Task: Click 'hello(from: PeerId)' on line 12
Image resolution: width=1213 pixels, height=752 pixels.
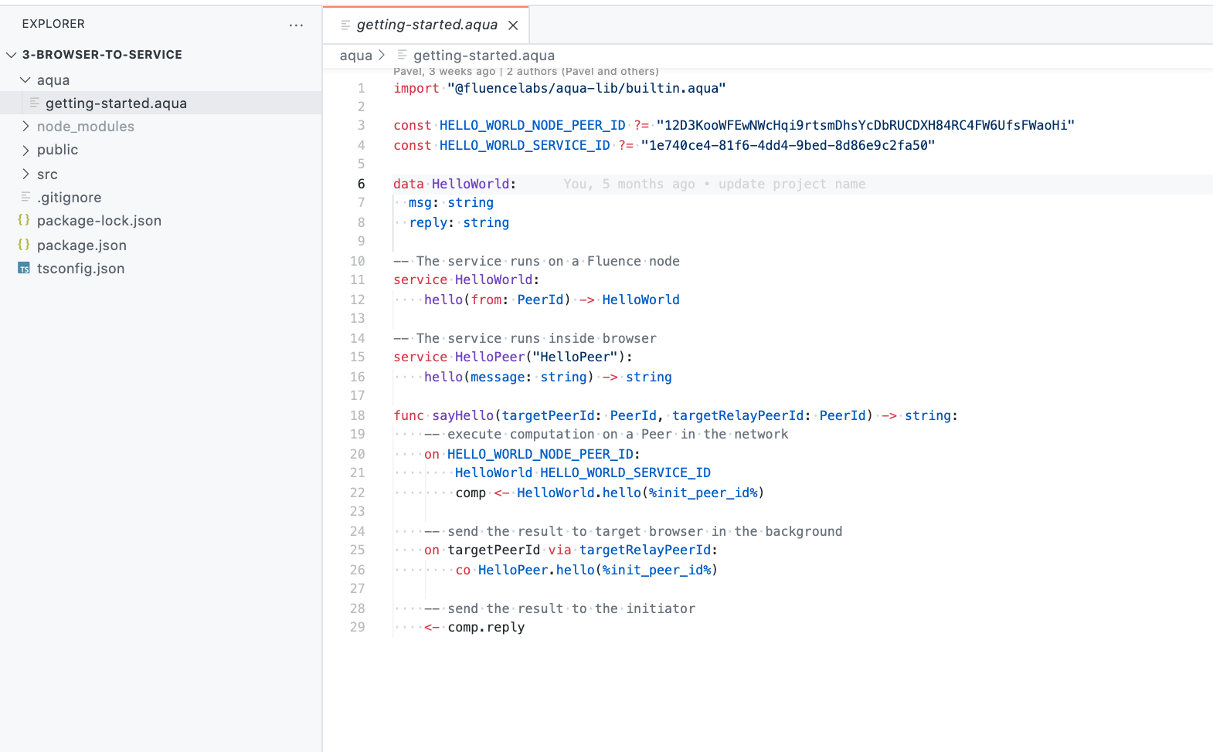Action: click(x=498, y=300)
